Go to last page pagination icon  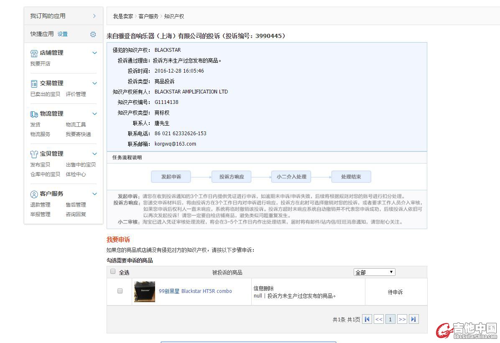pyautogui.click(x=413, y=319)
